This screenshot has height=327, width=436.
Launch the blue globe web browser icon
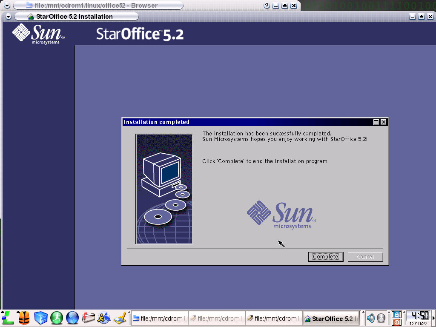tap(72, 318)
